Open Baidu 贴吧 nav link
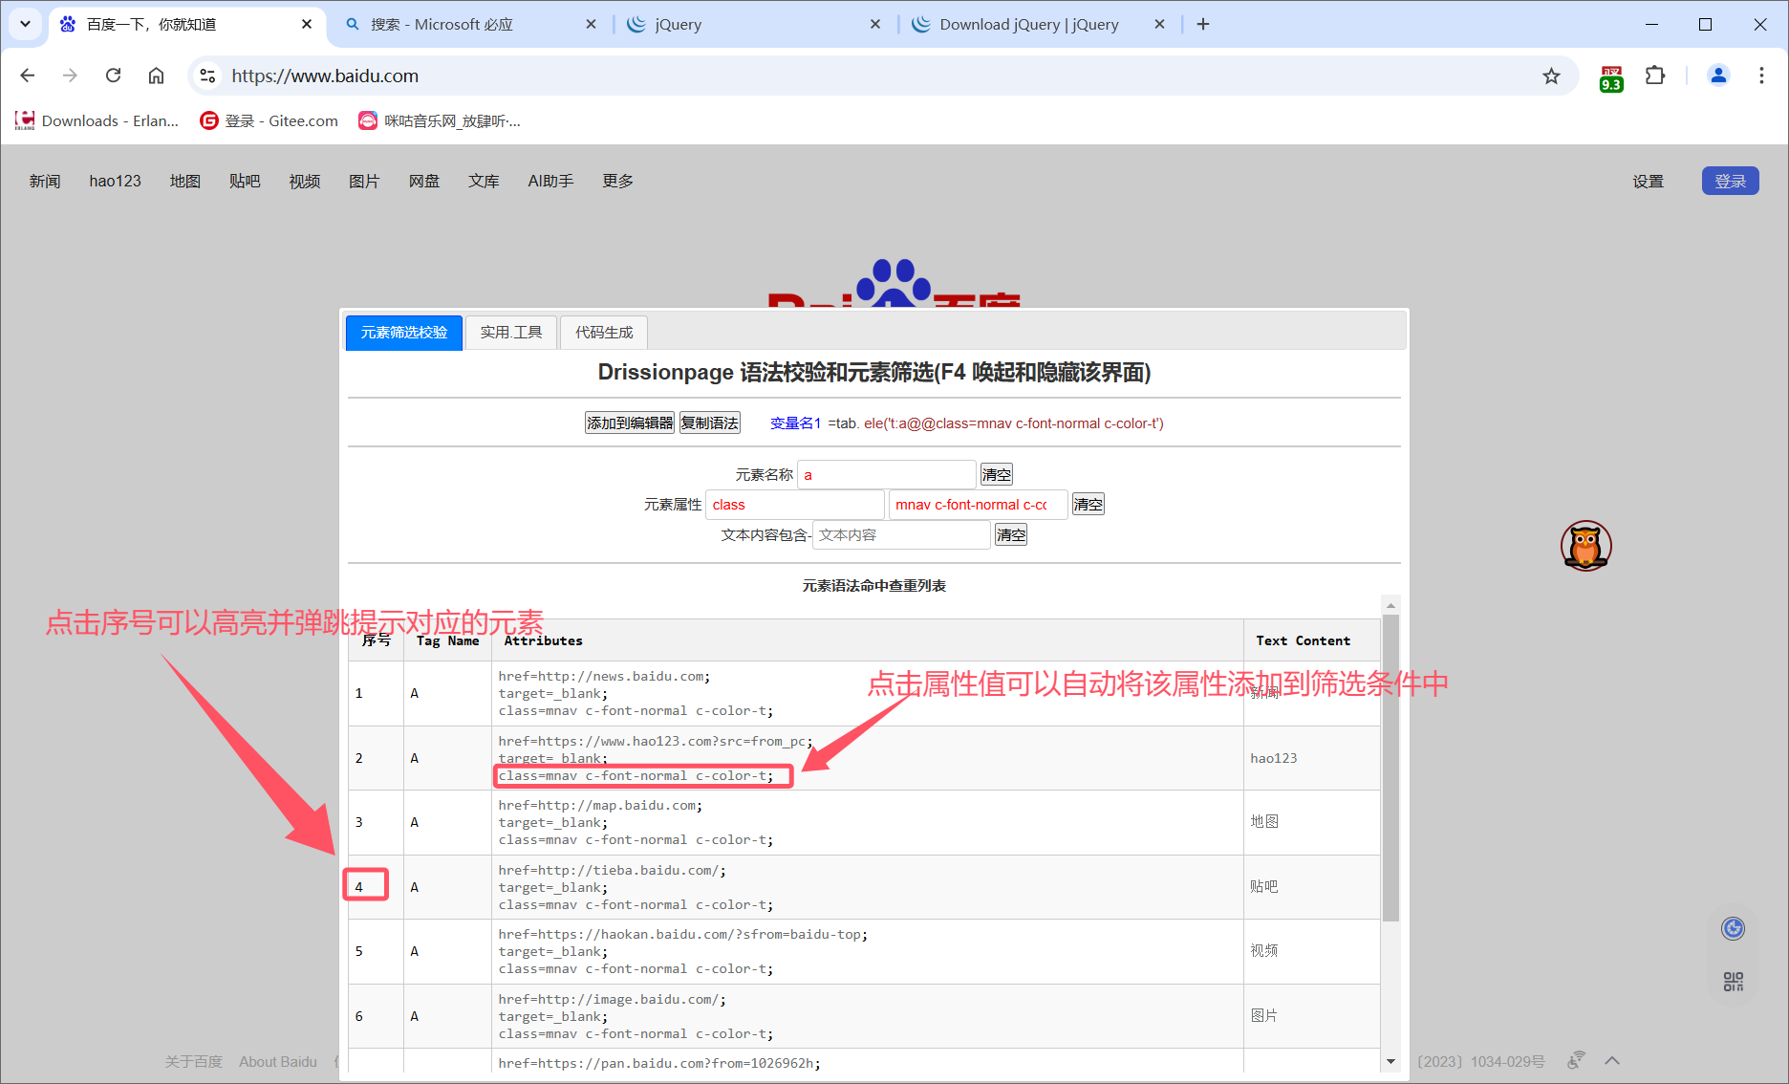Viewport: 1789px width, 1084px height. coord(245,181)
